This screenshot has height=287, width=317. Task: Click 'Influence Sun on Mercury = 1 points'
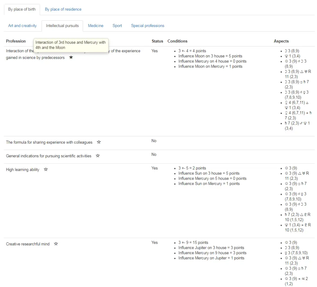tap(209, 184)
